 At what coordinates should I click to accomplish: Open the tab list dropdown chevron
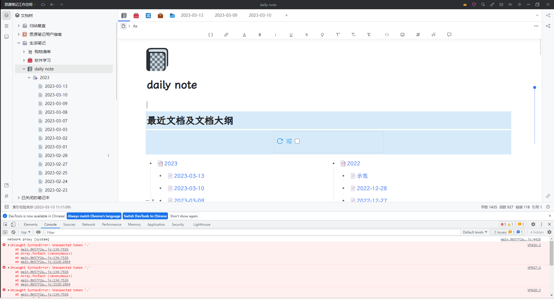tap(537, 15)
